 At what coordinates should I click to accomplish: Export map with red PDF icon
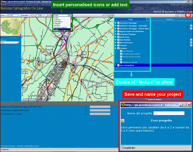click(180, 15)
